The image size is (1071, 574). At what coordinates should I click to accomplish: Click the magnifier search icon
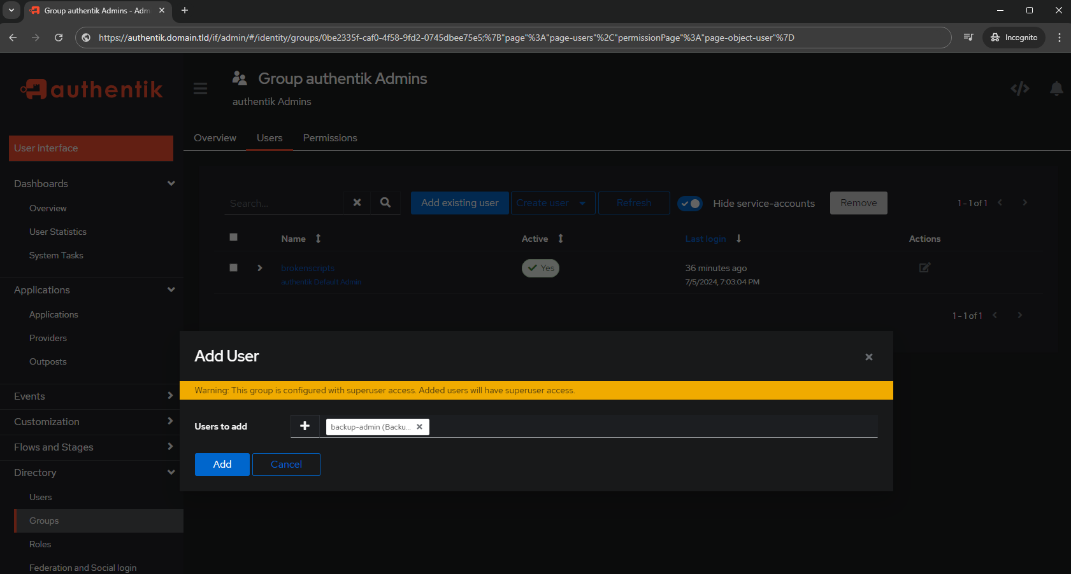click(385, 202)
